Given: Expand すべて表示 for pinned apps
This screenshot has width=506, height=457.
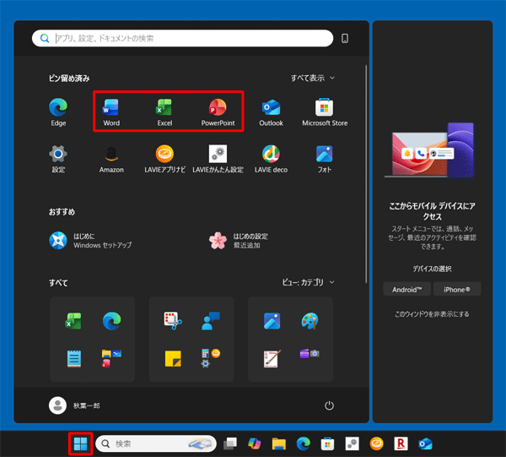Looking at the screenshot, I should 313,78.
